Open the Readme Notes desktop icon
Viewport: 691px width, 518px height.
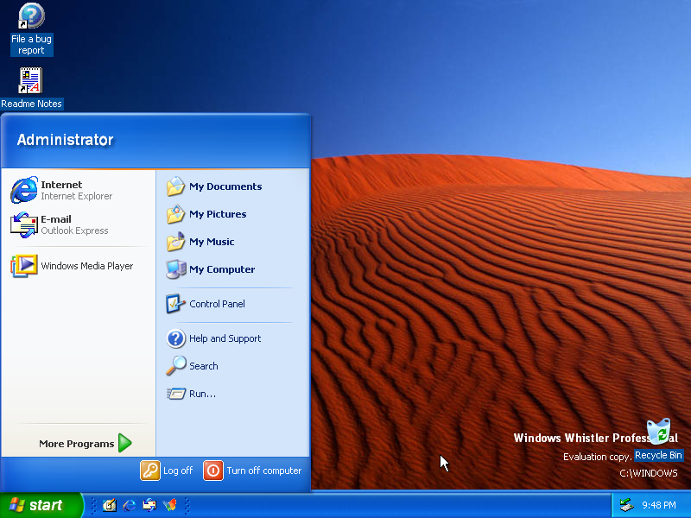click(31, 80)
